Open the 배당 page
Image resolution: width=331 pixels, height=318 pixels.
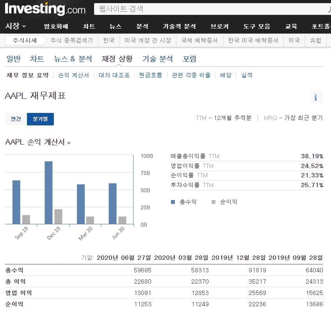224,75
